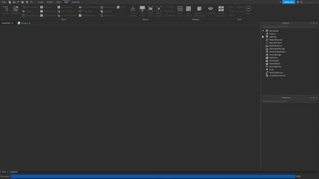Select Chat in Explorer
This screenshot has height=179, width=319.
[271, 70]
